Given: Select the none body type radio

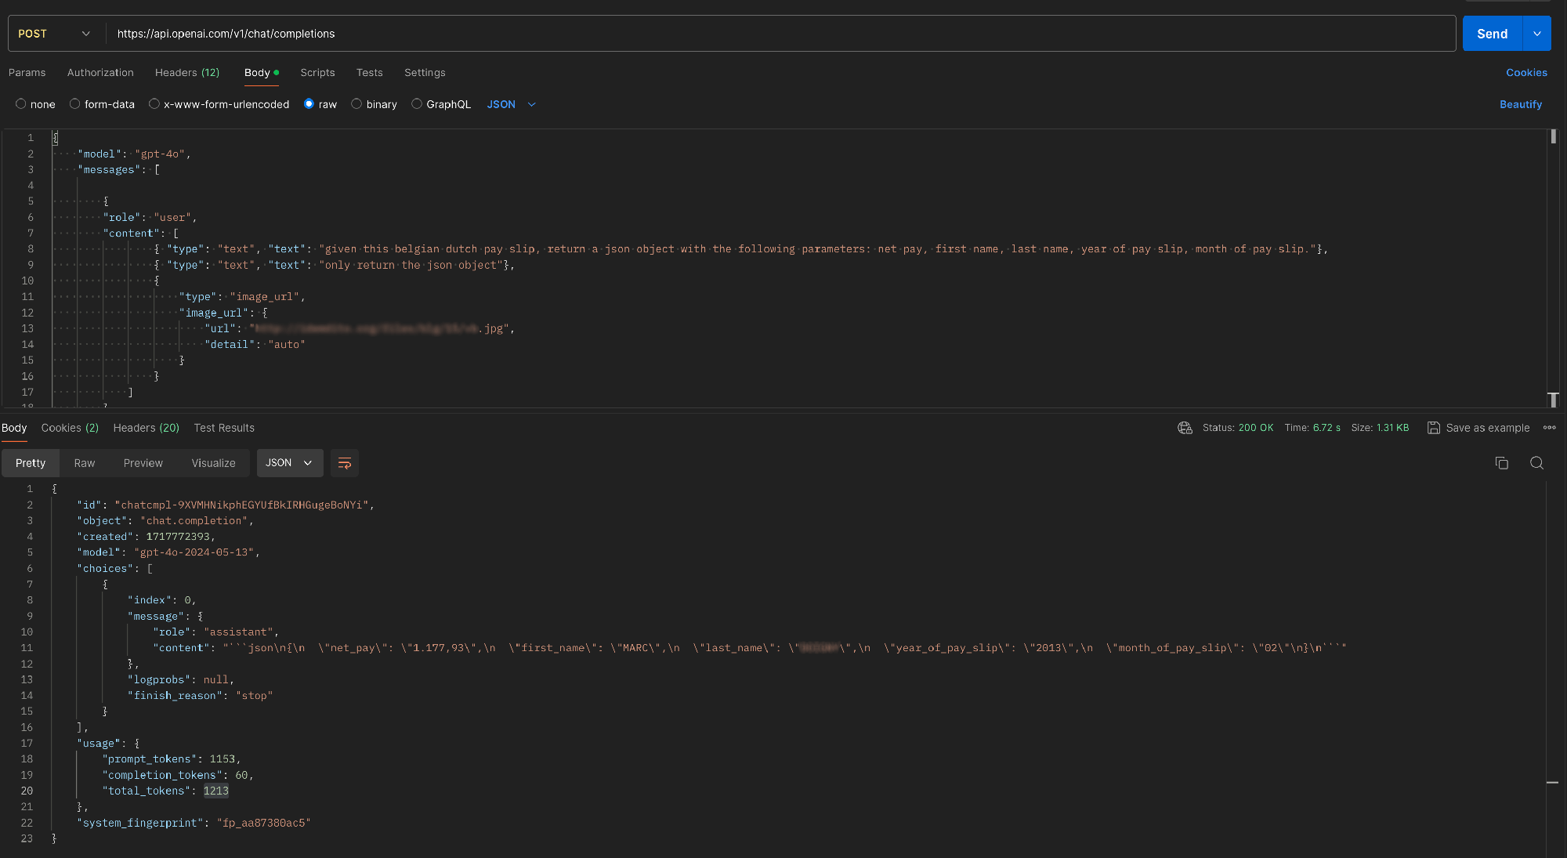Looking at the screenshot, I should point(21,104).
